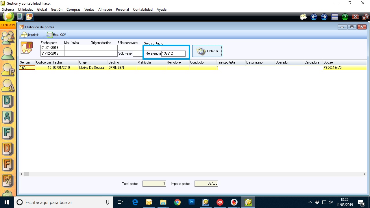Viewport: 370px width, 208px height.
Task: Click the close-all windows double-X icon
Action: click(x=365, y=17)
